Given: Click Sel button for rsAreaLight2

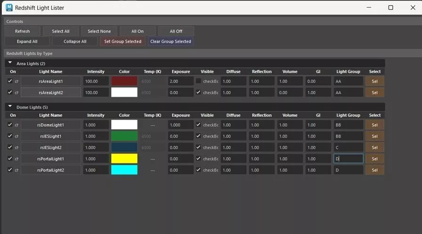Looking at the screenshot, I should pyautogui.click(x=374, y=93).
